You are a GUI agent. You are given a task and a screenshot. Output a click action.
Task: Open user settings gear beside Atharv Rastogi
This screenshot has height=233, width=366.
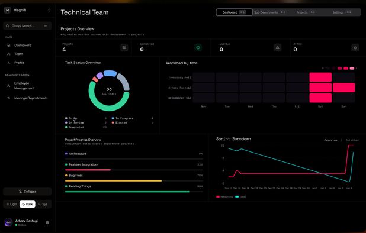47,222
